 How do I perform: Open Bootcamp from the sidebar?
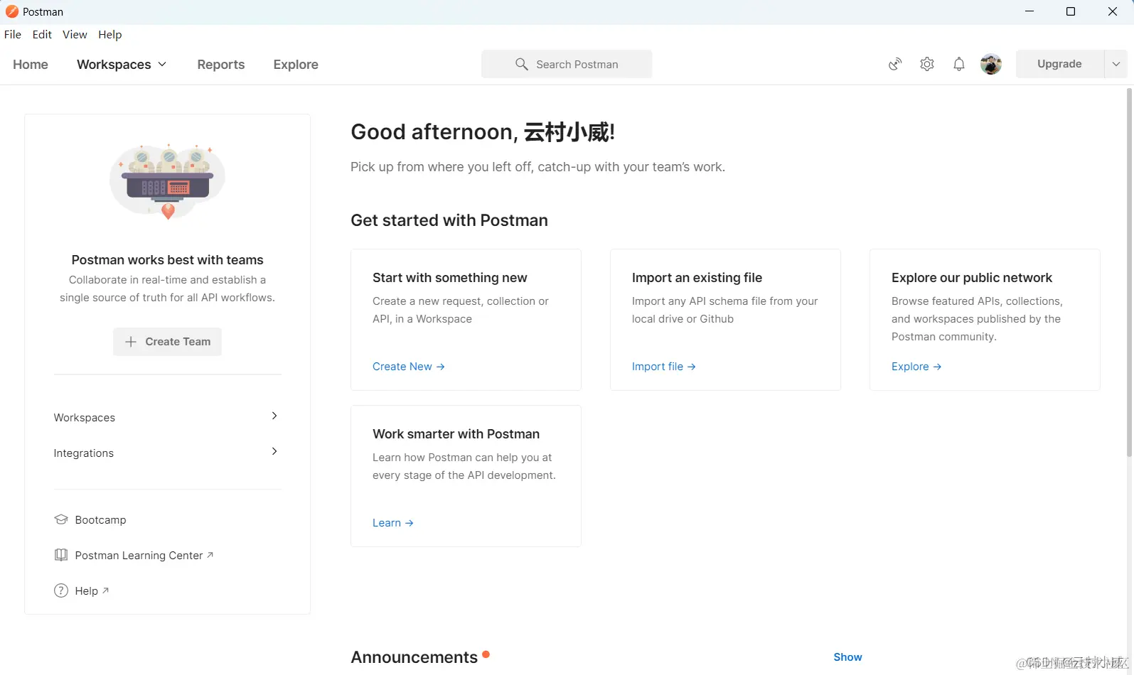click(100, 519)
